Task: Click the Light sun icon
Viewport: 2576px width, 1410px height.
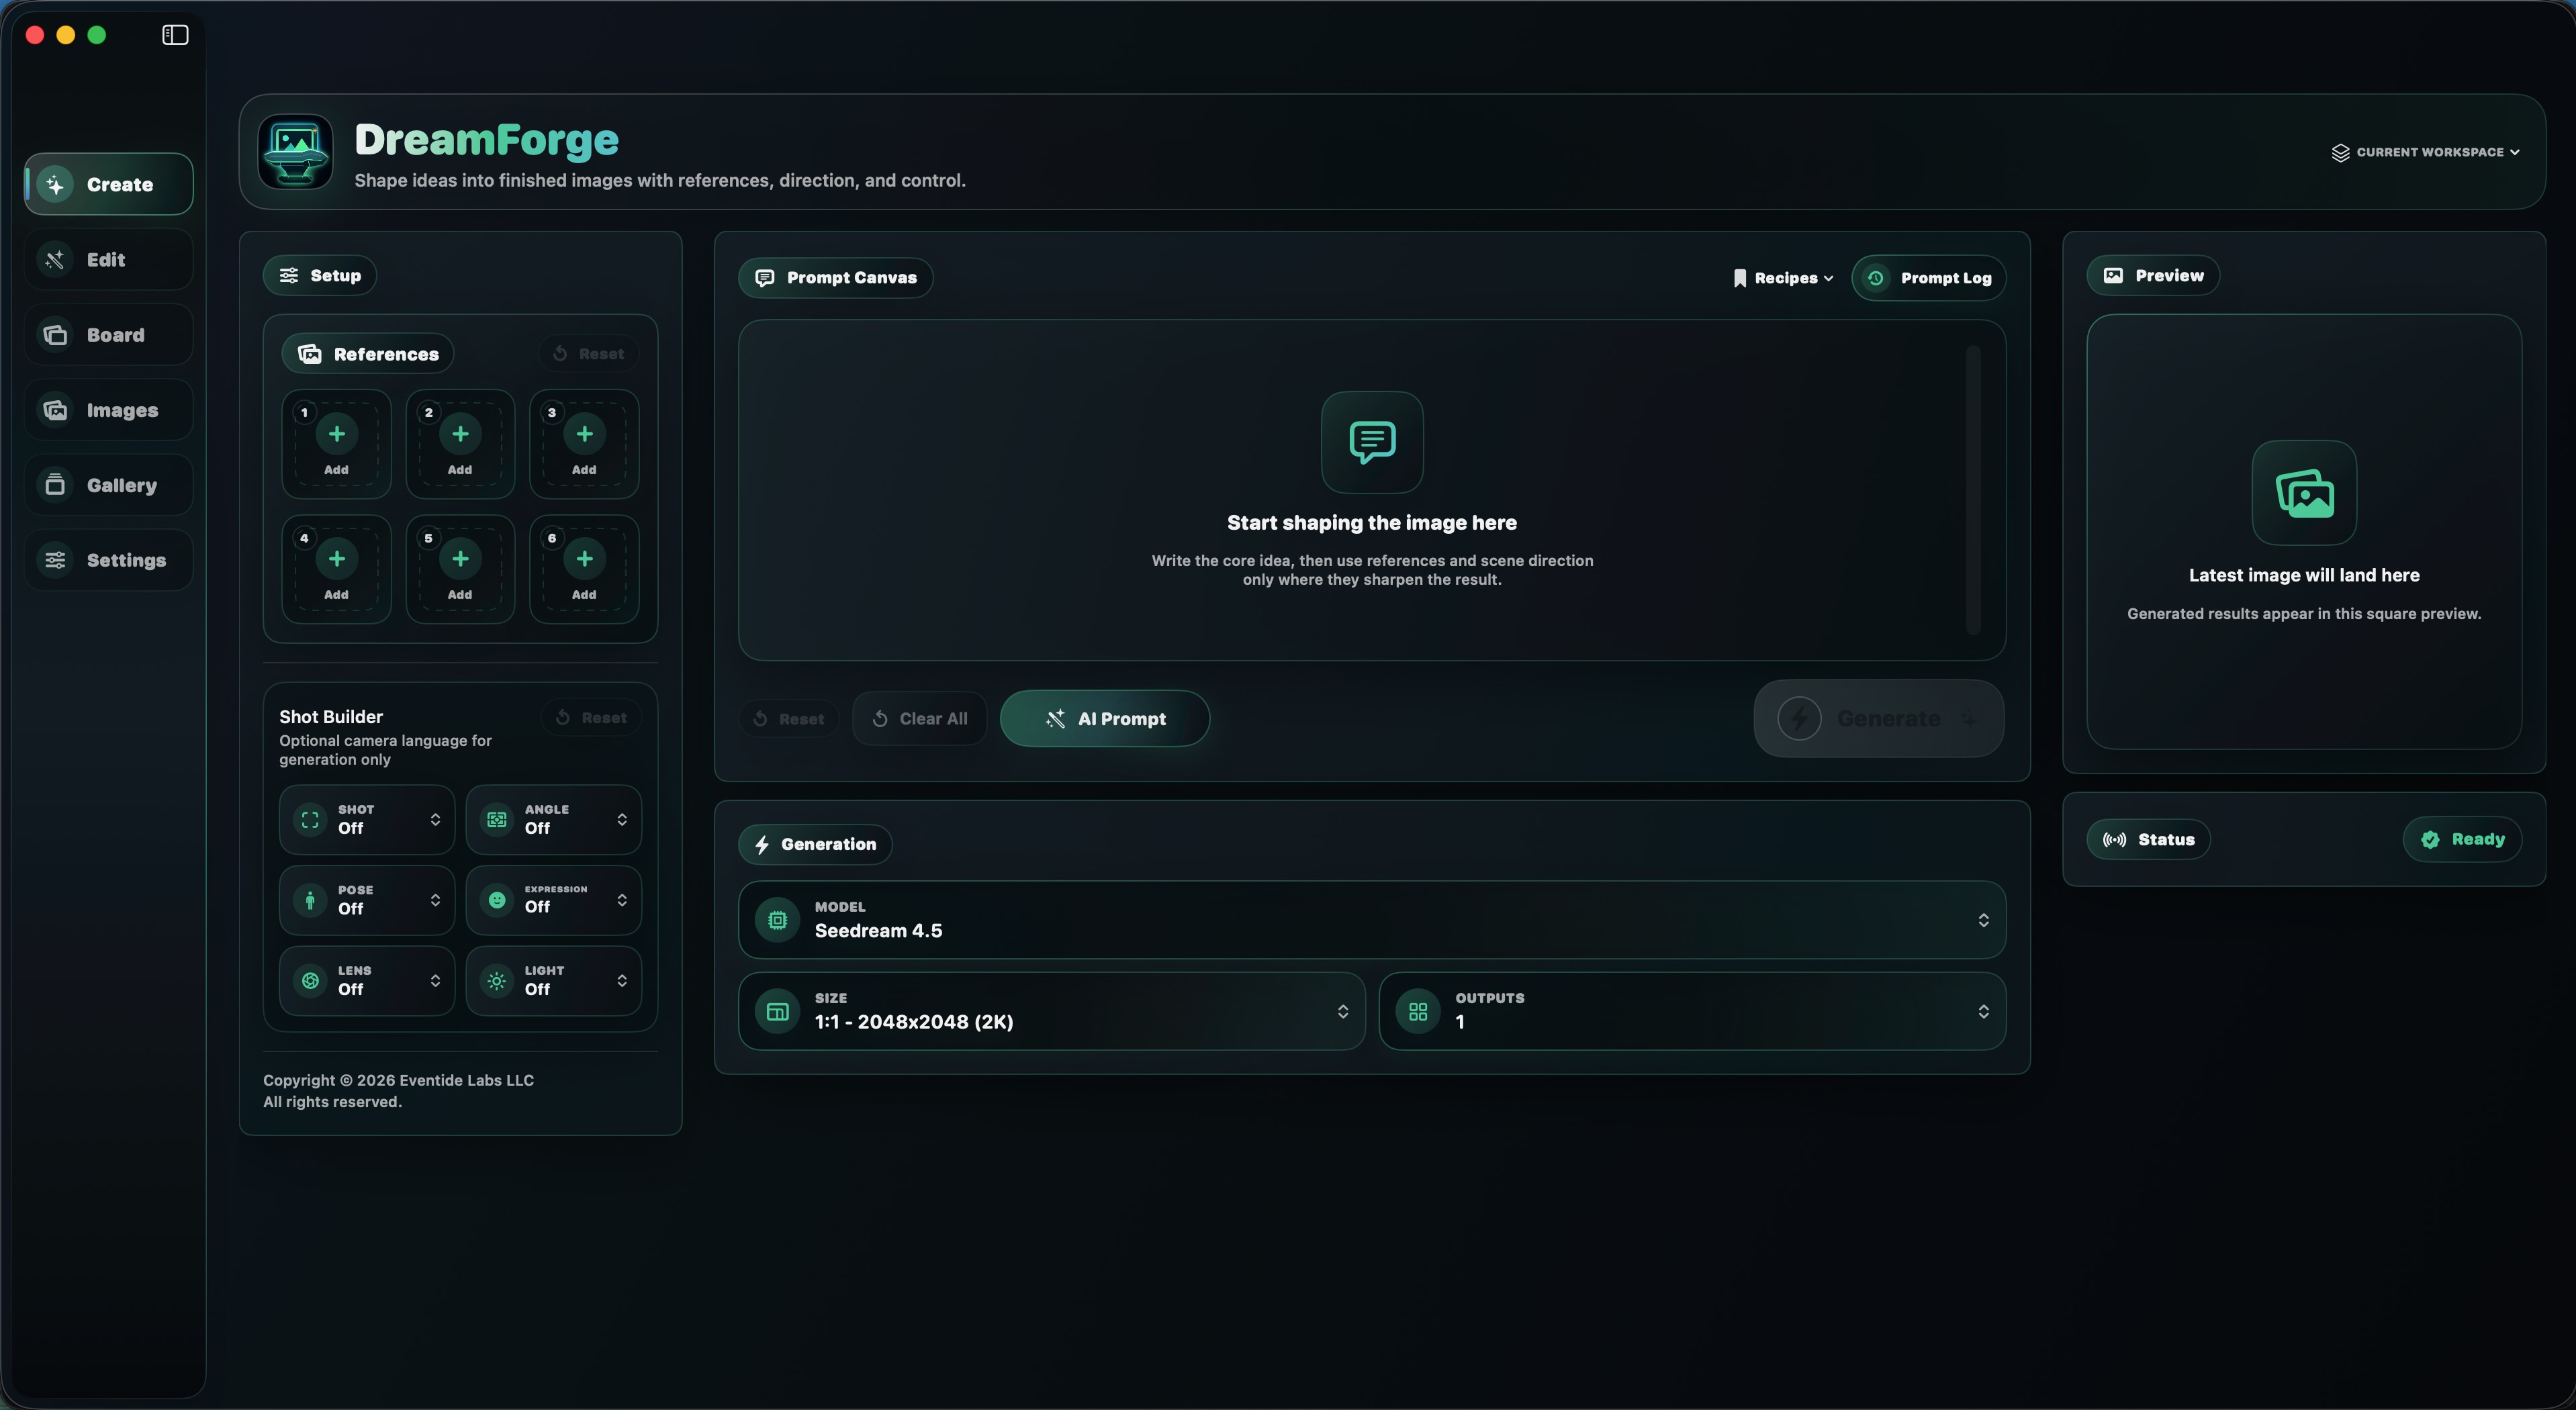Action: click(x=497, y=981)
